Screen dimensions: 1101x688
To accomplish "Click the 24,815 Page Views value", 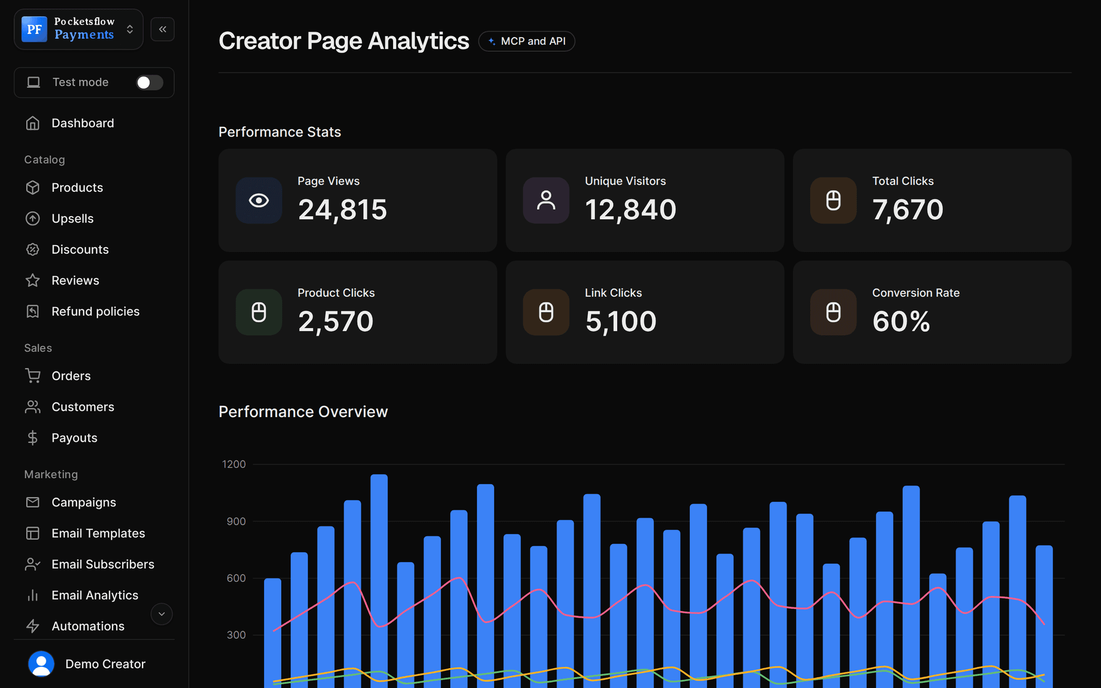I will 342,210.
